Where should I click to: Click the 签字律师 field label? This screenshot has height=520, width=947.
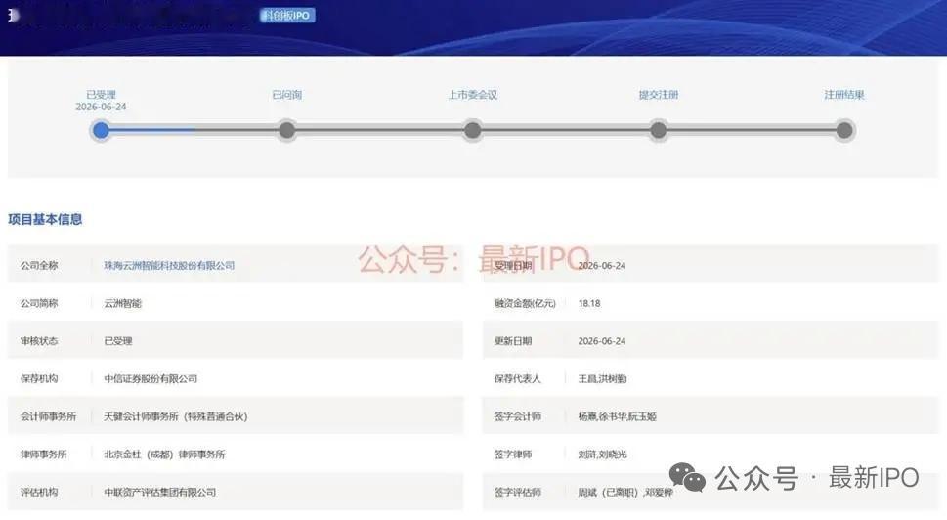513,455
